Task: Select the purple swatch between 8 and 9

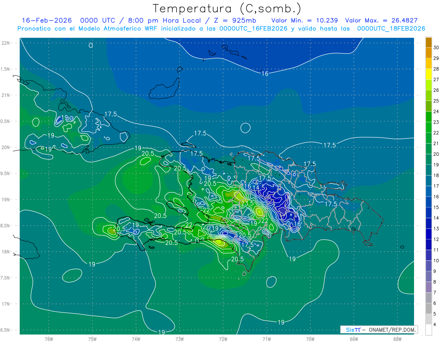Action: (x=429, y=276)
